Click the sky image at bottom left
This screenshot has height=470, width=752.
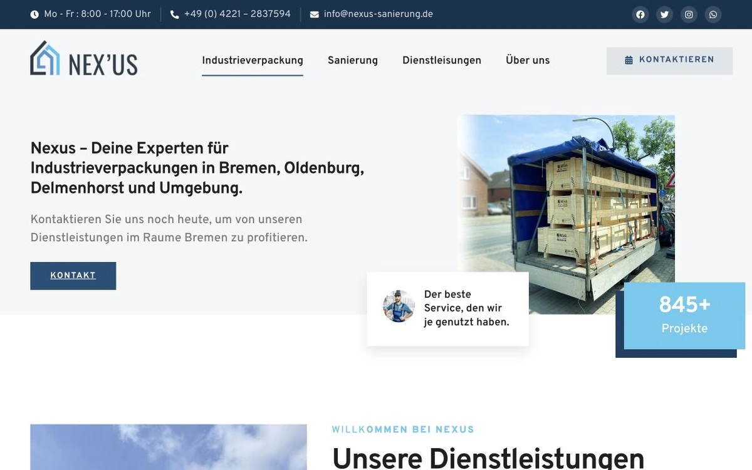tap(169, 447)
